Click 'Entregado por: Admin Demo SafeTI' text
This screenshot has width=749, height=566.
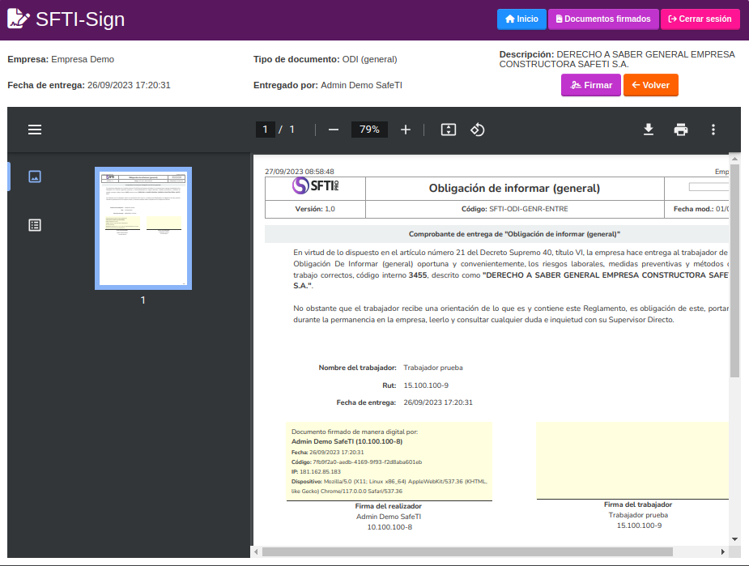(x=328, y=85)
